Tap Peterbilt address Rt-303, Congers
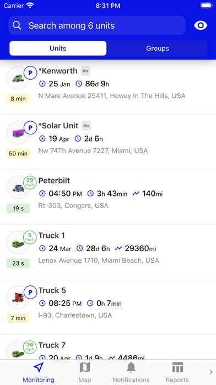This screenshot has width=216, height=385. pos(73,206)
